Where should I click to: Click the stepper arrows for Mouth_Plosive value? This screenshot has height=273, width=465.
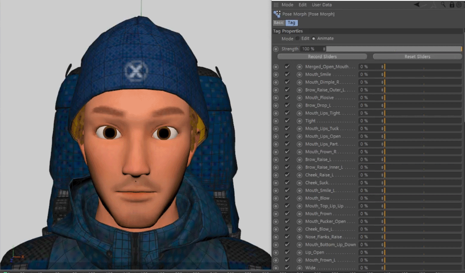point(382,98)
